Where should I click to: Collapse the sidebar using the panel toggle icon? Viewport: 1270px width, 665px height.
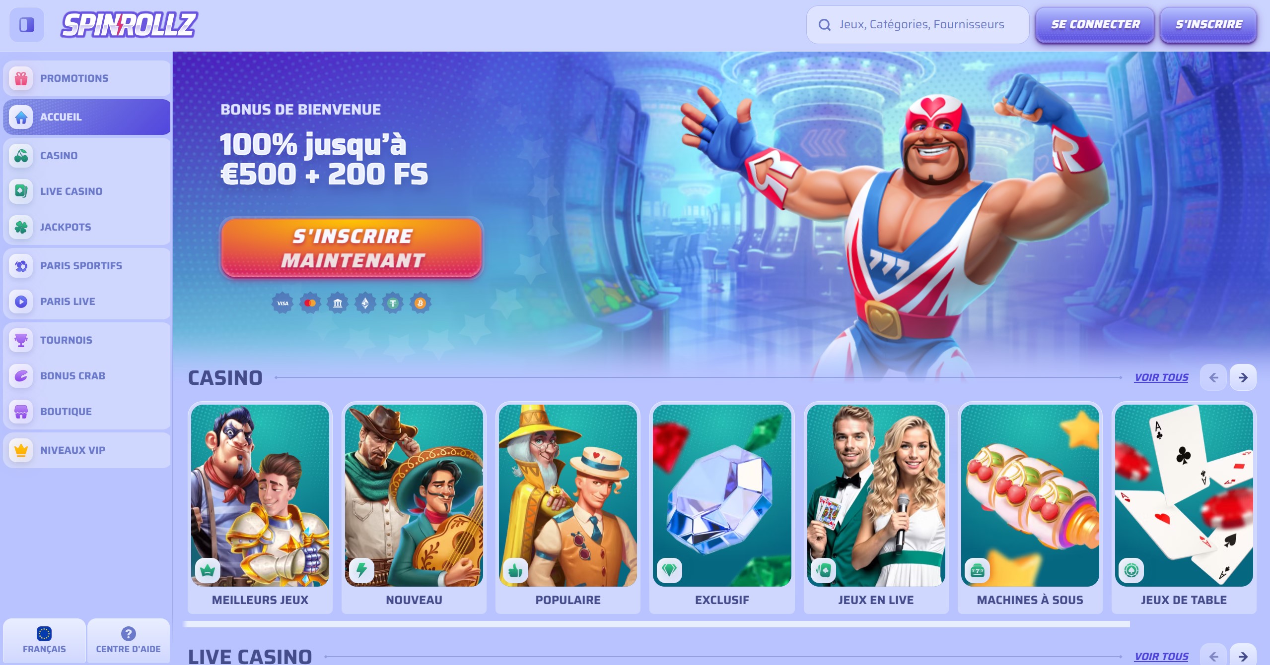pos(27,24)
